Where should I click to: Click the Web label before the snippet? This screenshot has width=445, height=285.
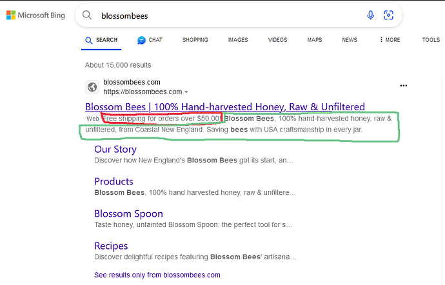tap(93, 119)
